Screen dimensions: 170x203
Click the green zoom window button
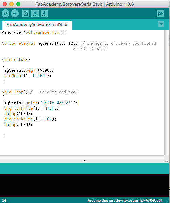tap(18, 4)
